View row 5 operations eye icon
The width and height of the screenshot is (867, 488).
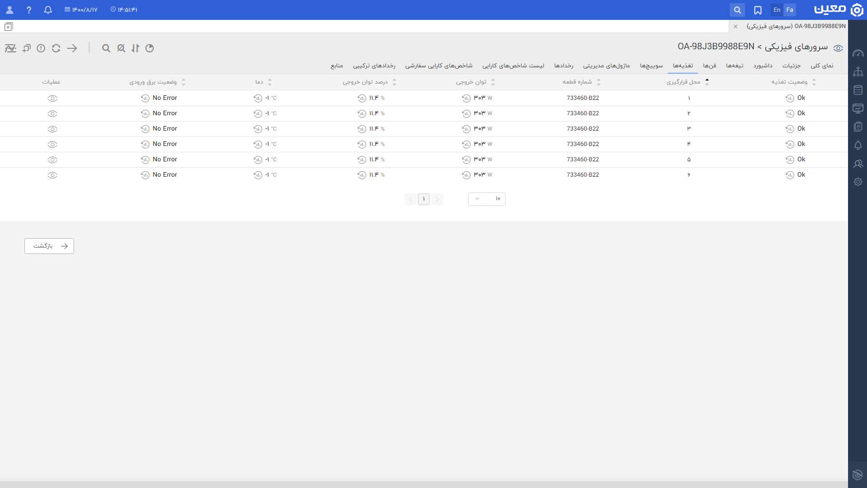click(52, 160)
